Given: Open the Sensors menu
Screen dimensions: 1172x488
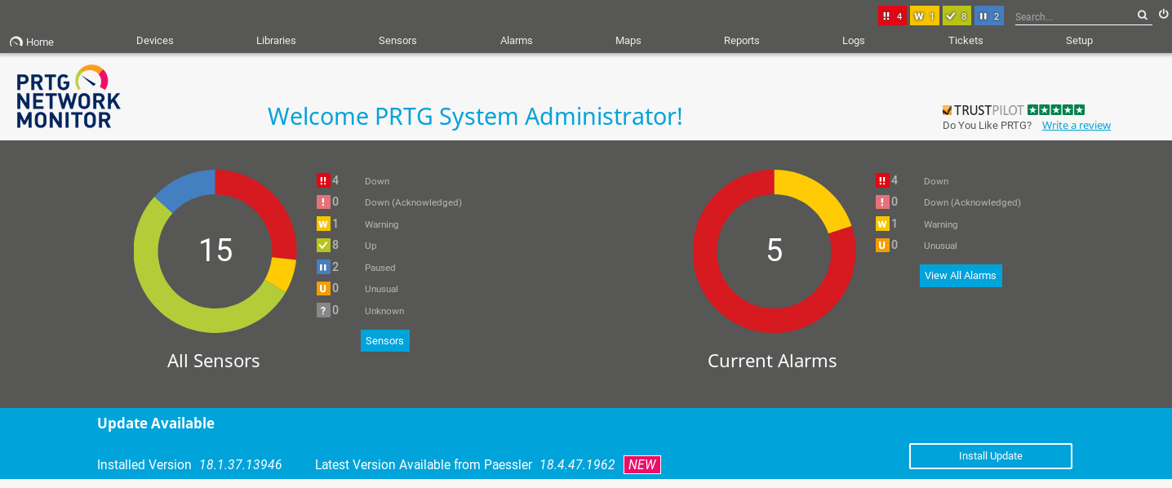Looking at the screenshot, I should click(397, 41).
